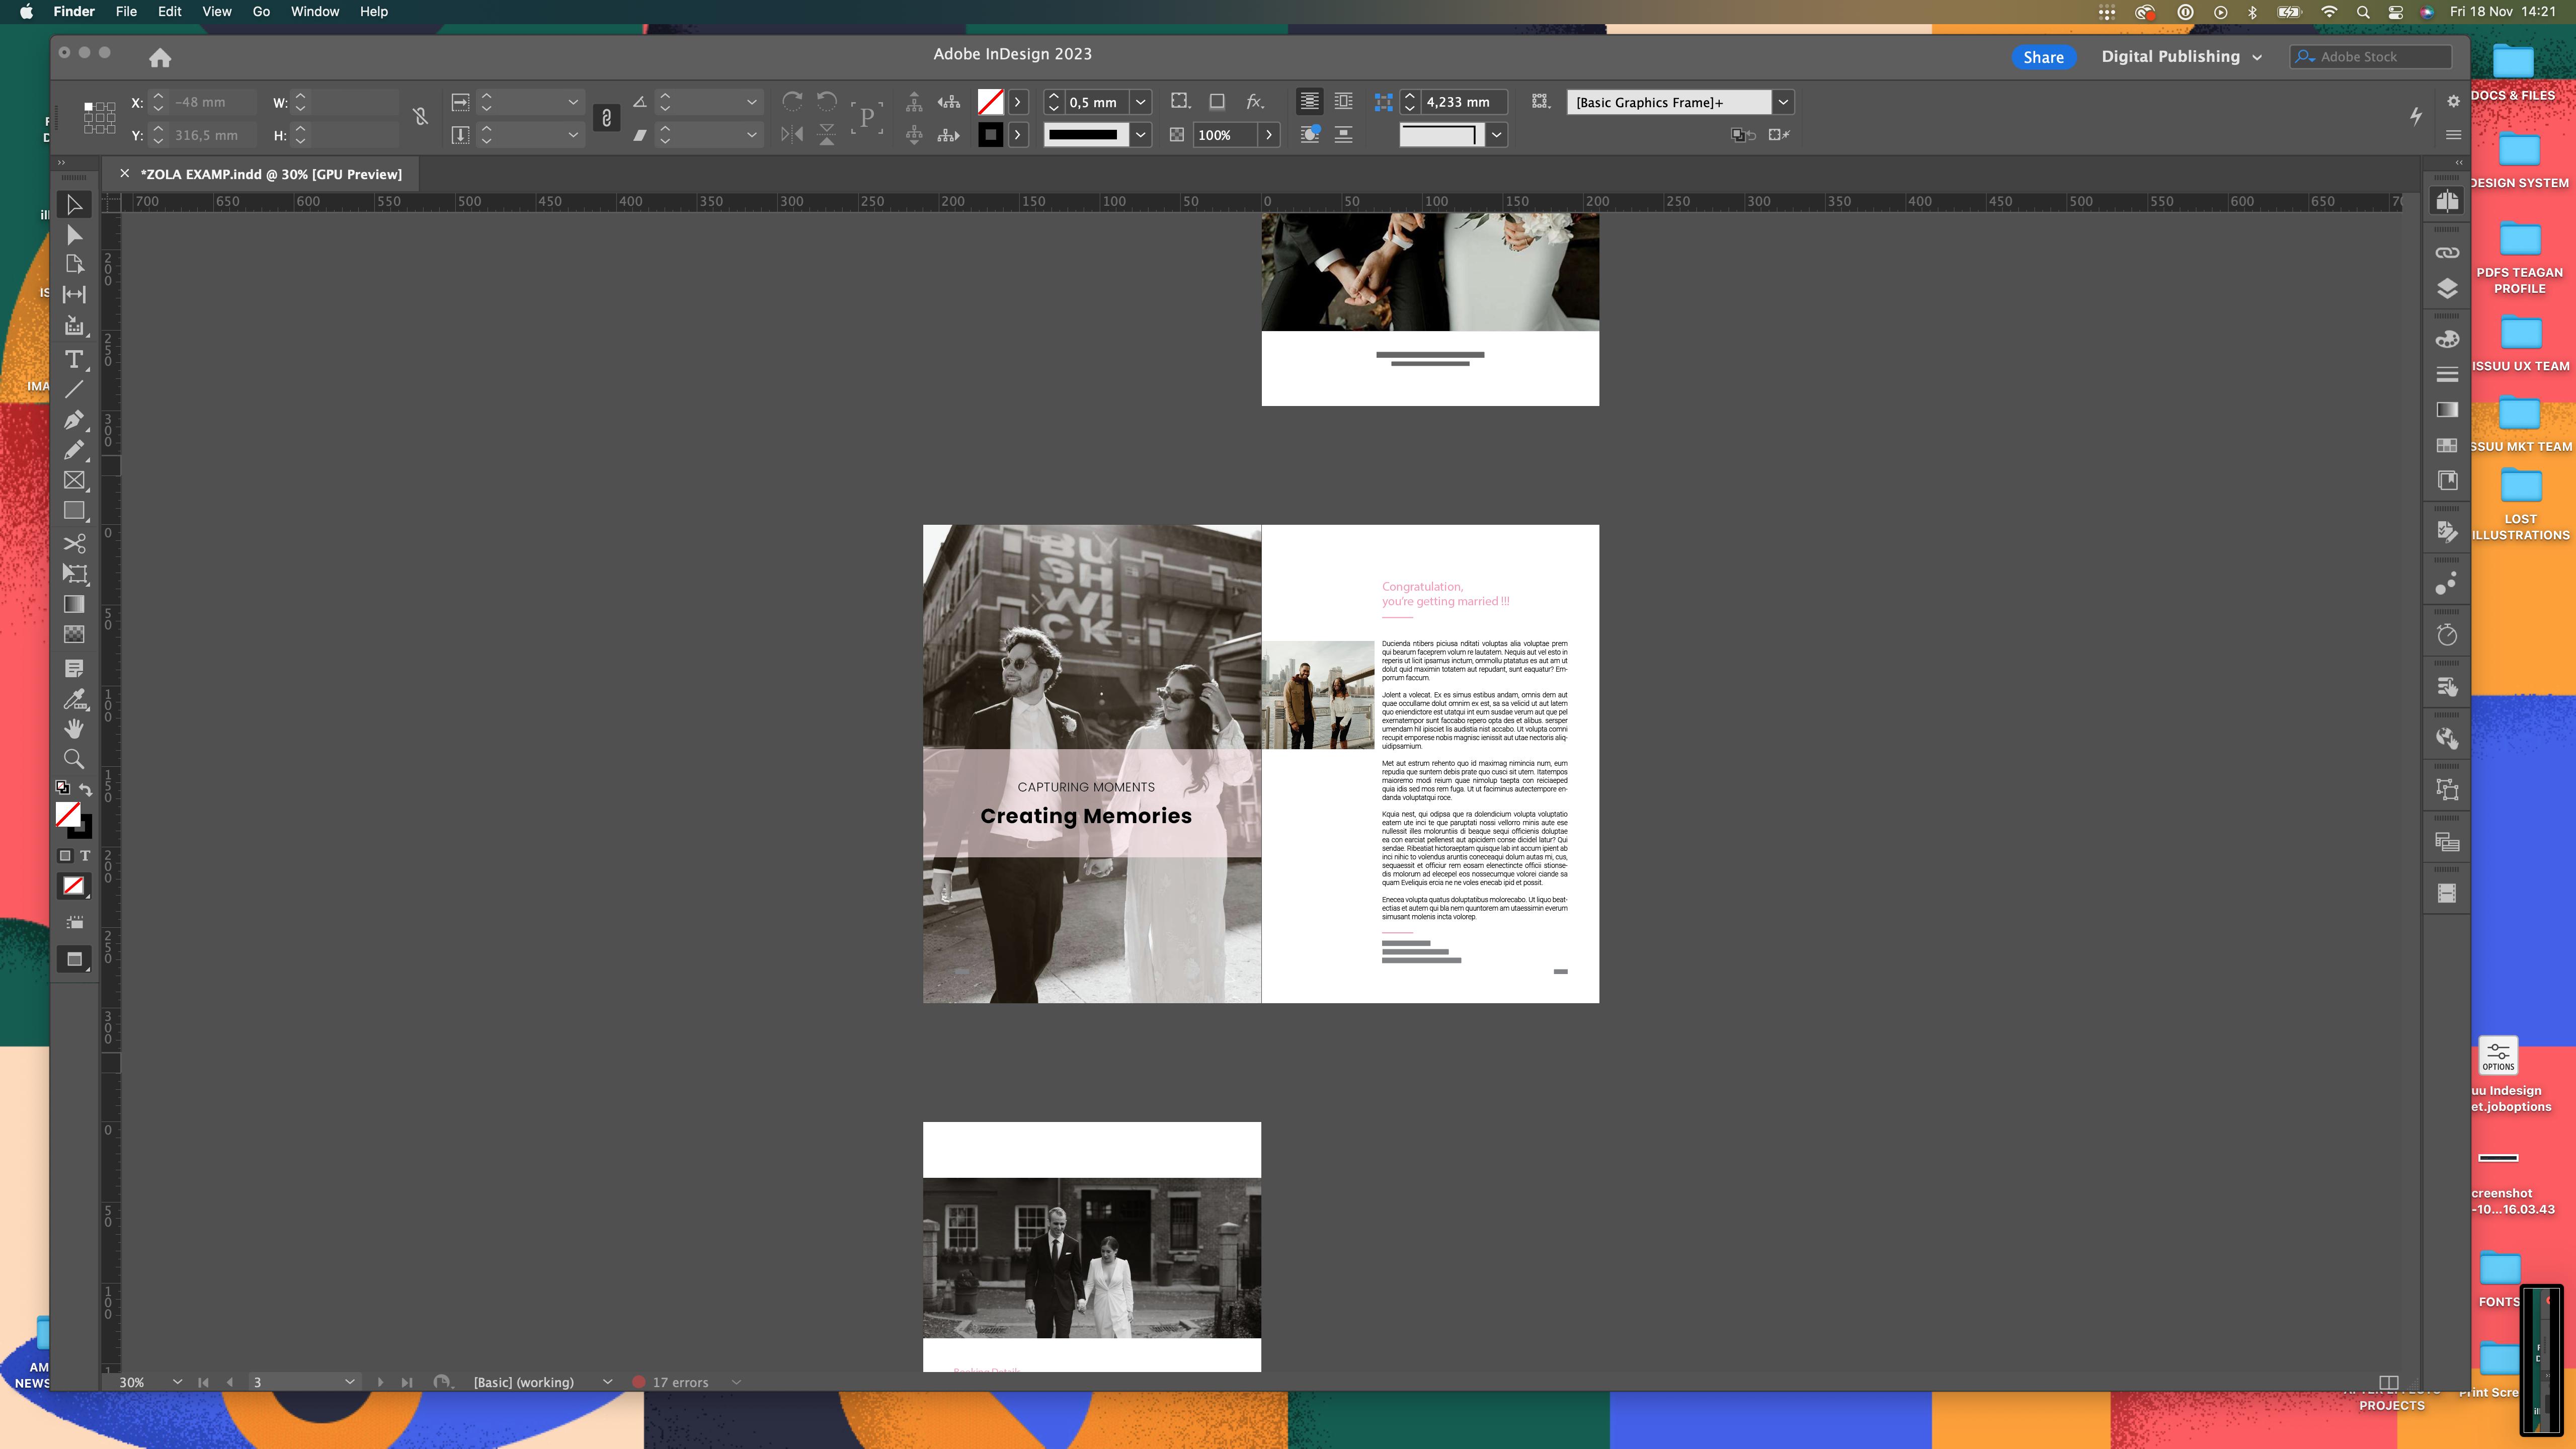The height and width of the screenshot is (1449, 2576).
Task: Select the Rectangle Frame tool
Action: pos(74,481)
